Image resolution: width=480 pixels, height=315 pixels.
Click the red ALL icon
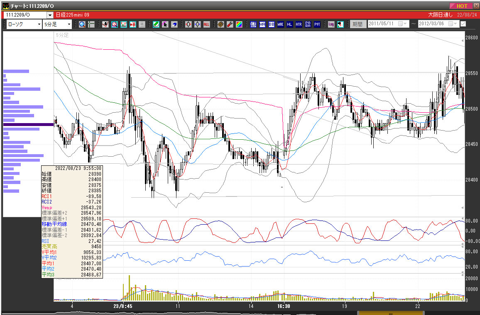click(x=206, y=24)
